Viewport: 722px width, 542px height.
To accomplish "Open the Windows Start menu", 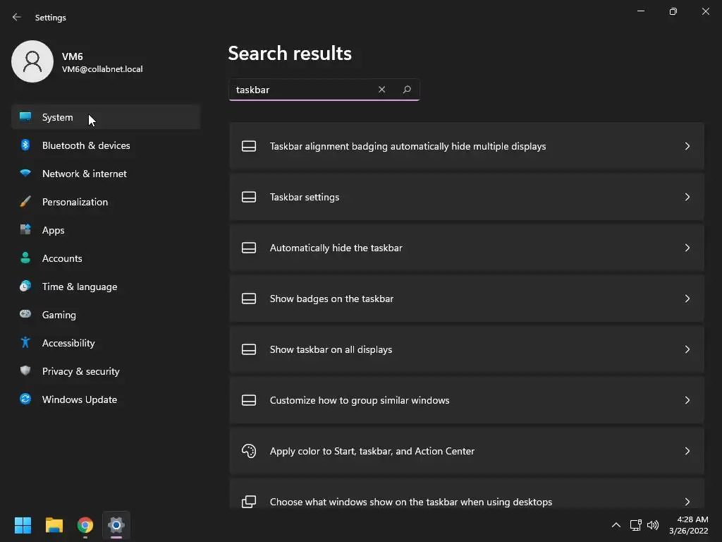I will tap(23, 525).
